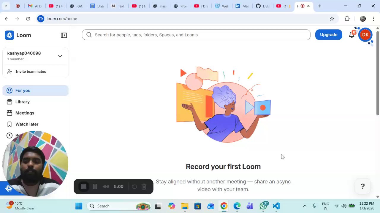Open Microsoft Edge from the taskbar
The height and width of the screenshot is (213, 380).
(x=237, y=206)
